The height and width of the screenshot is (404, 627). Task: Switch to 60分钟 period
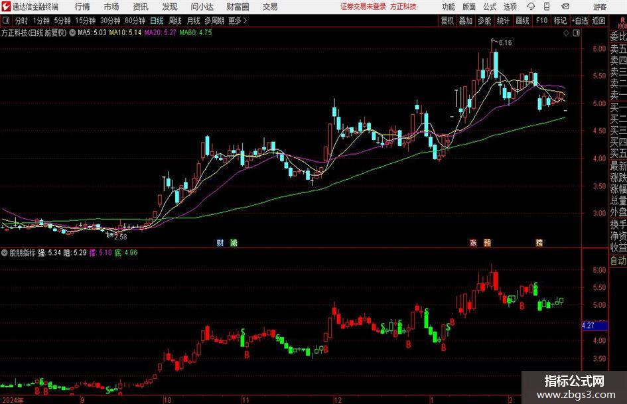(x=135, y=21)
